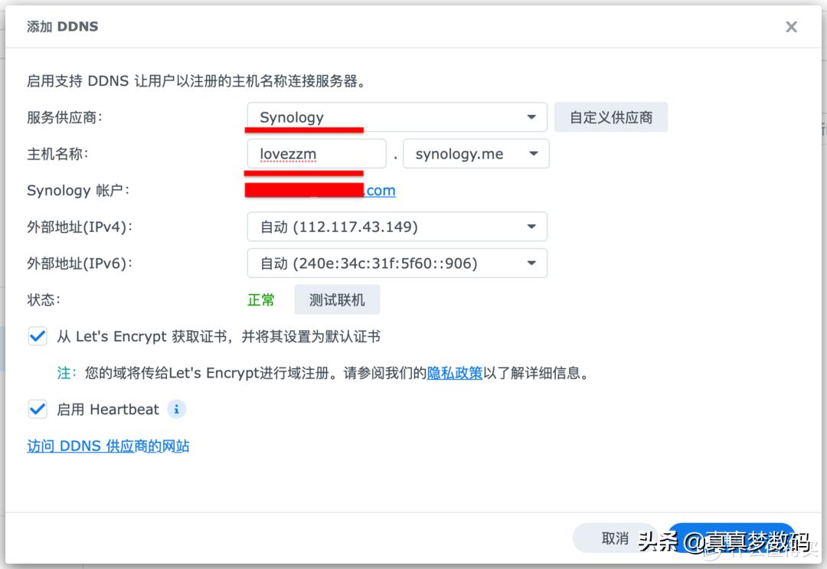Image resolution: width=827 pixels, height=569 pixels.
Task: Click the arrow on the IPv6 selector
Action: [531, 263]
